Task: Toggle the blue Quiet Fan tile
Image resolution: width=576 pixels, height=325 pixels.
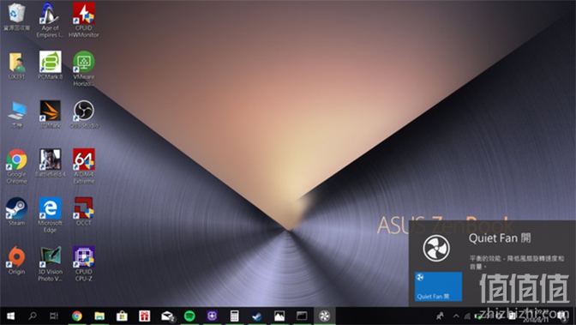Action: [438, 286]
